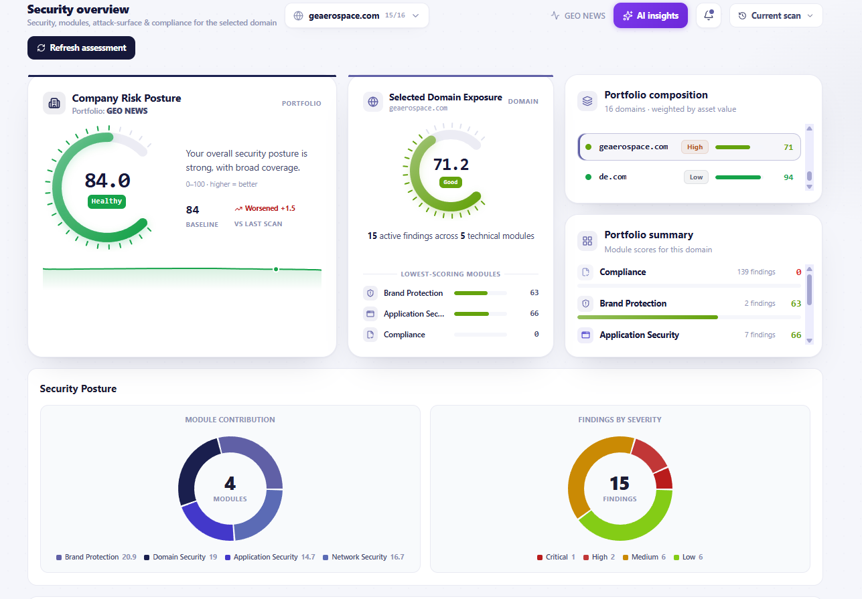The height and width of the screenshot is (599, 862).
Task: Click the globe icon in domain selector
Action: 299,15
